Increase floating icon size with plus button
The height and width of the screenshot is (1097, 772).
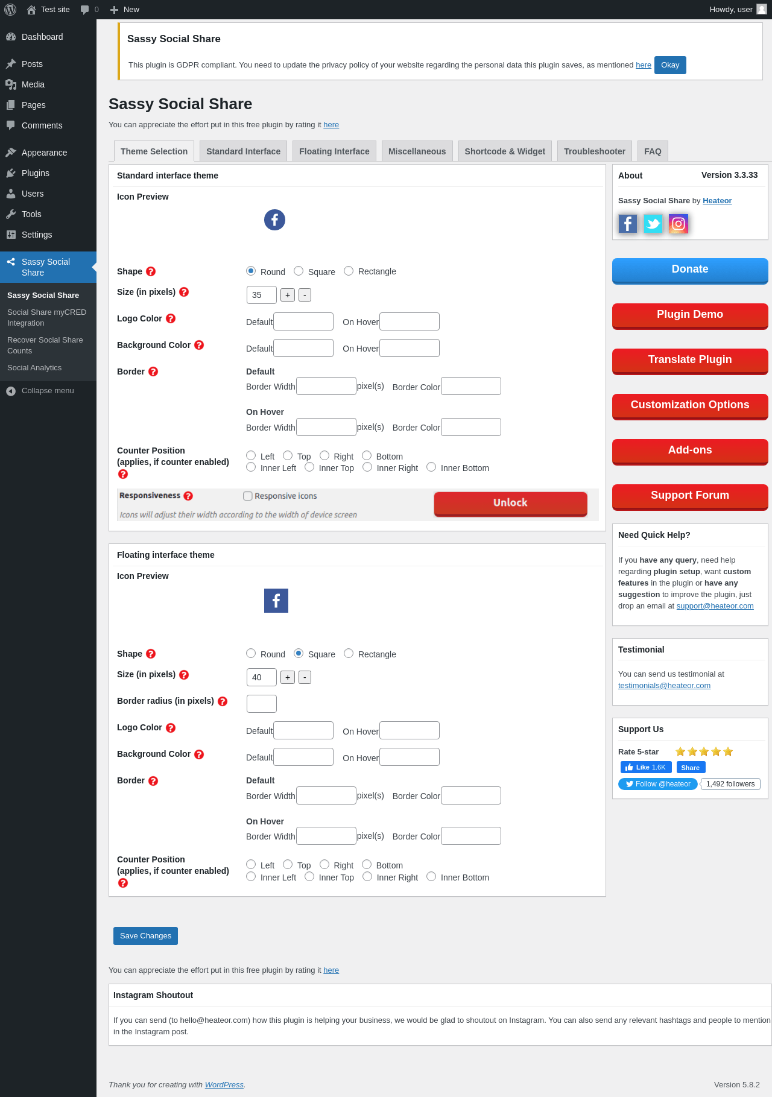click(288, 677)
